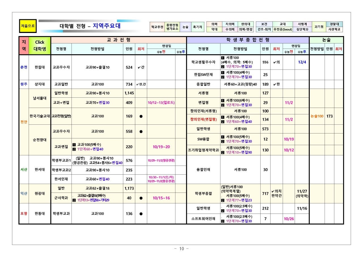Screen dimensions: 363x257
Task: Click the SW융합 admission type cell
Action: 203,139
